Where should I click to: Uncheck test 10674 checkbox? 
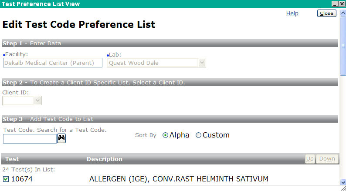(x=6, y=179)
